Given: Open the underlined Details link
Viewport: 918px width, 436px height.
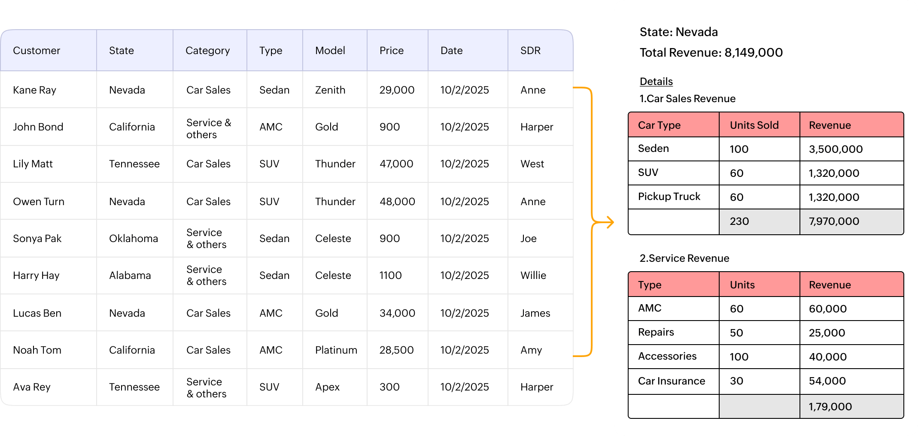Looking at the screenshot, I should click(656, 82).
